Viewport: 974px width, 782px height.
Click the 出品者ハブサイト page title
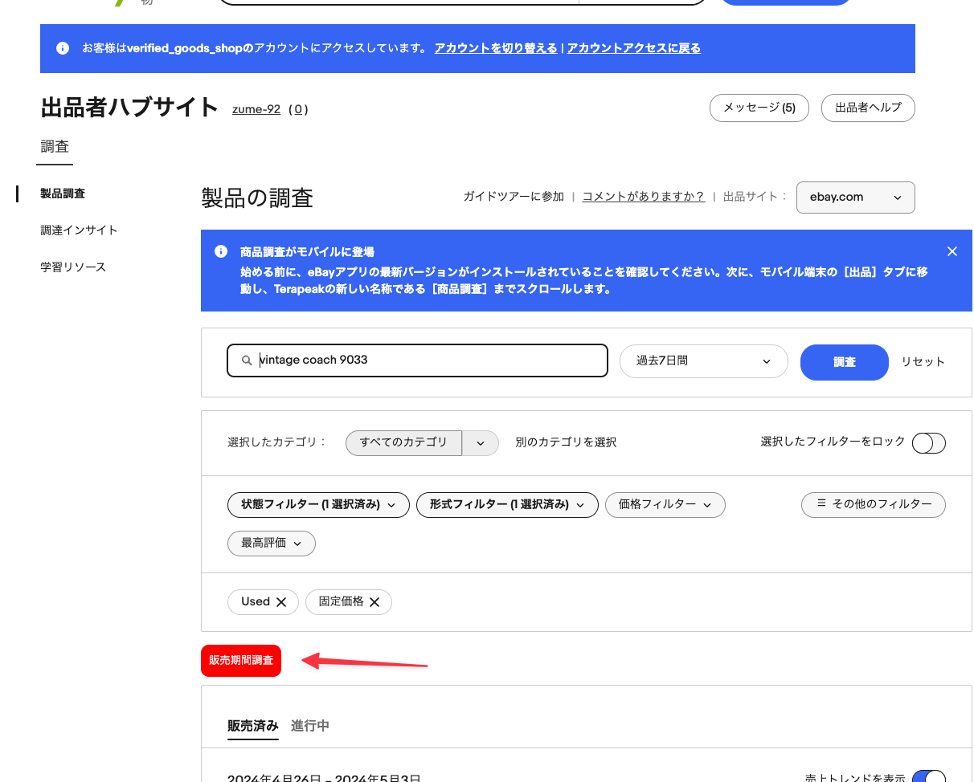click(129, 108)
